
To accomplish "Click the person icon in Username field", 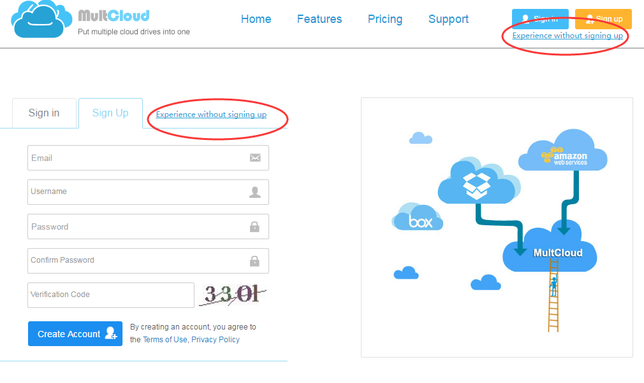I will (254, 192).
